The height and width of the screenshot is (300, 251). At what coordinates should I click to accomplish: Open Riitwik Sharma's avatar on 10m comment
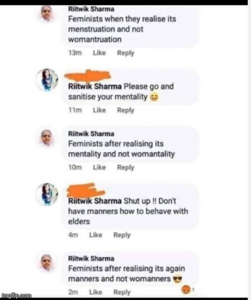(47, 138)
